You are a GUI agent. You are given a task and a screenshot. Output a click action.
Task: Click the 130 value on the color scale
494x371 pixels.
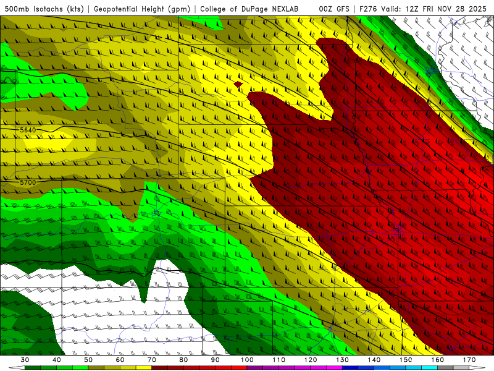point(342,360)
